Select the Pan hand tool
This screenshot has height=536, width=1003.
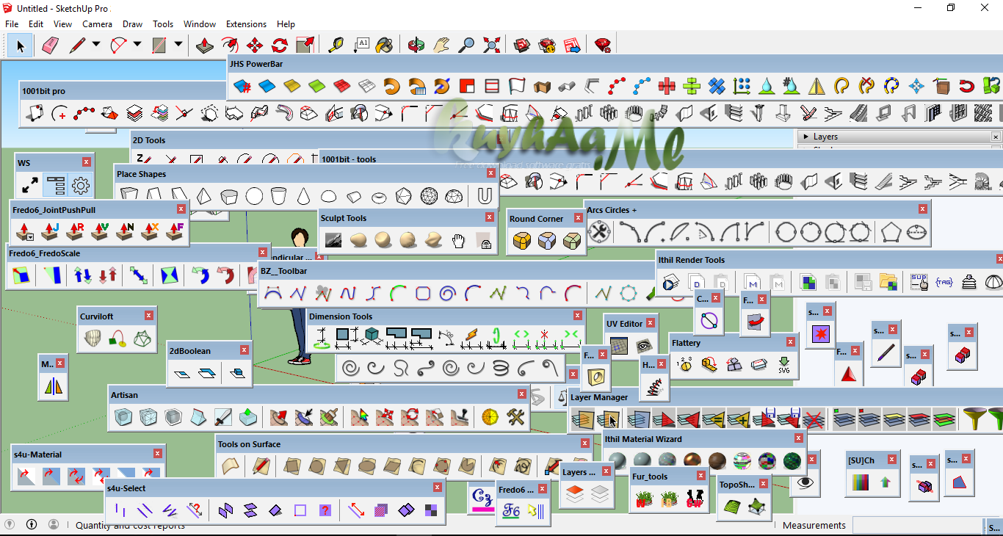(x=441, y=46)
